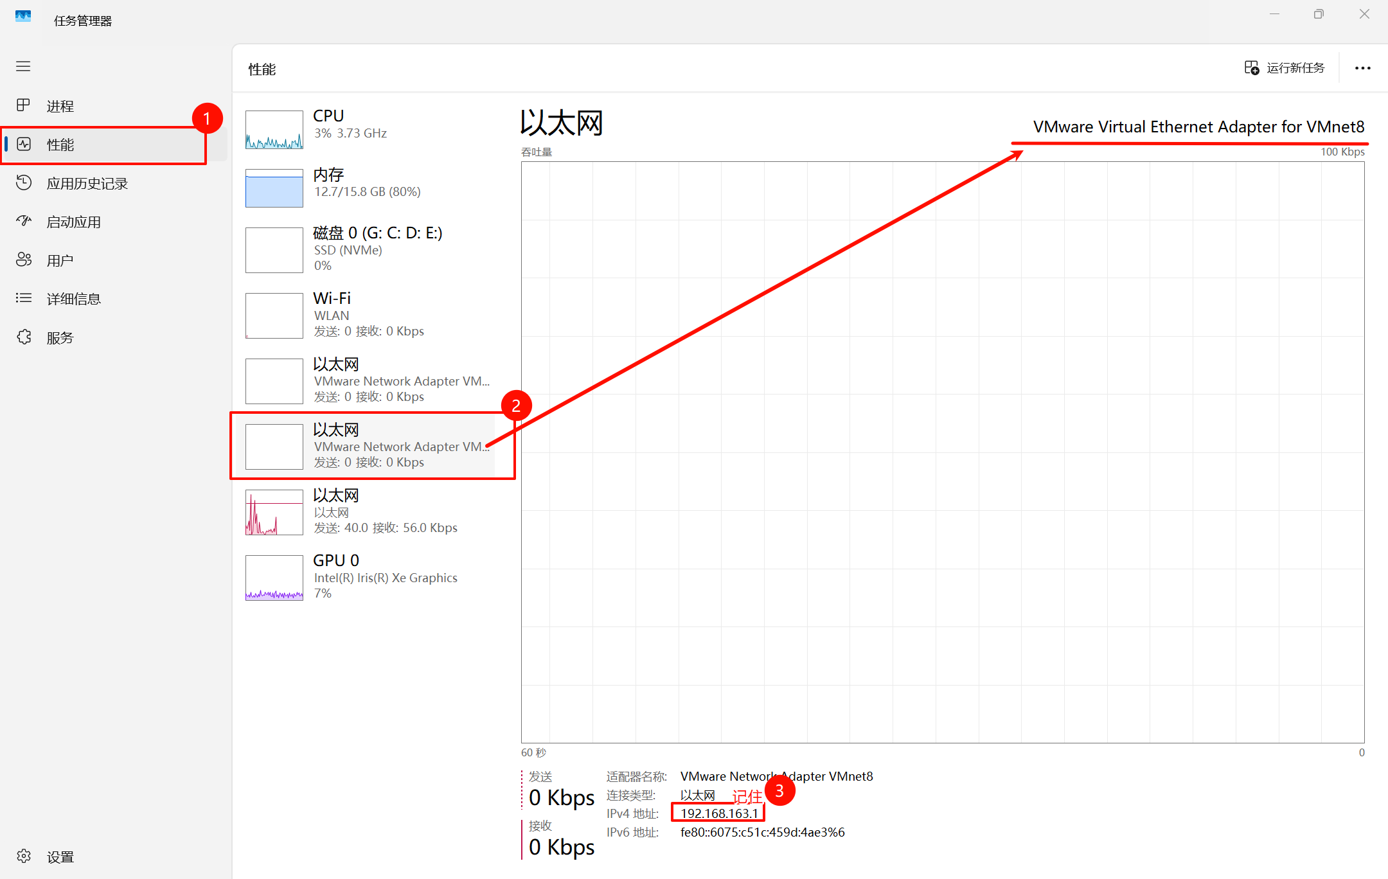Click the Task Manager app icon in title bar
This screenshot has width=1388, height=879.
23,17
